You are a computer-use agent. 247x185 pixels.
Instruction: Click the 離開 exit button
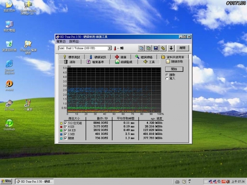[x=183, y=48]
